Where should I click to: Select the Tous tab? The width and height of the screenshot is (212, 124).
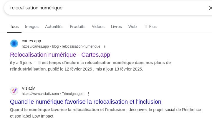pyautogui.click(x=14, y=26)
